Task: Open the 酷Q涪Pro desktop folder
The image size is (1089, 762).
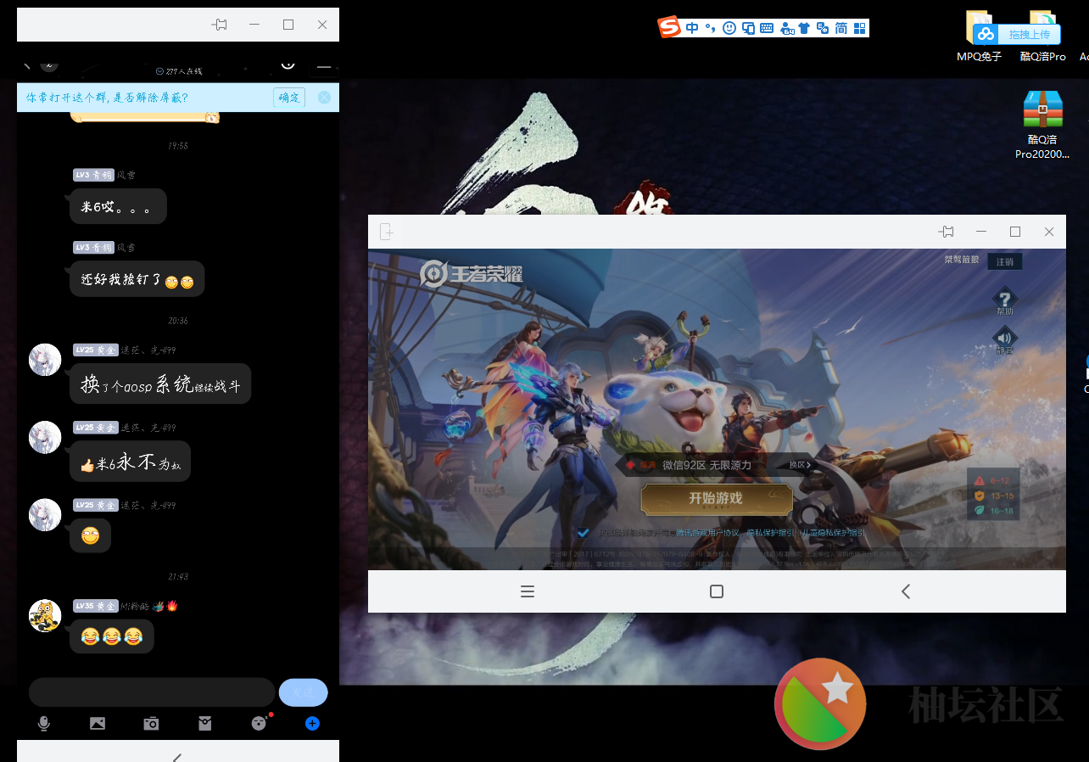Action: pos(1042,36)
